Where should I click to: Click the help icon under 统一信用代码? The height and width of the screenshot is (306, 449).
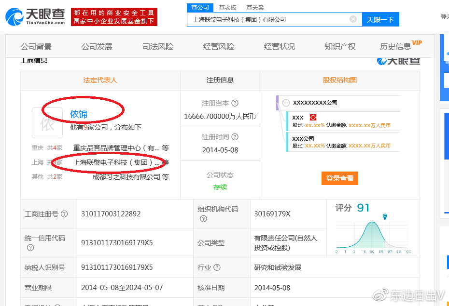click(30, 248)
